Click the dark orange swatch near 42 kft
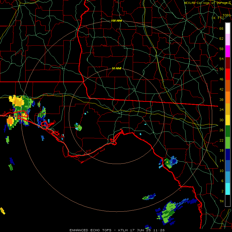Image resolution: width=232 pixels, height=232 pixels. 228,86
